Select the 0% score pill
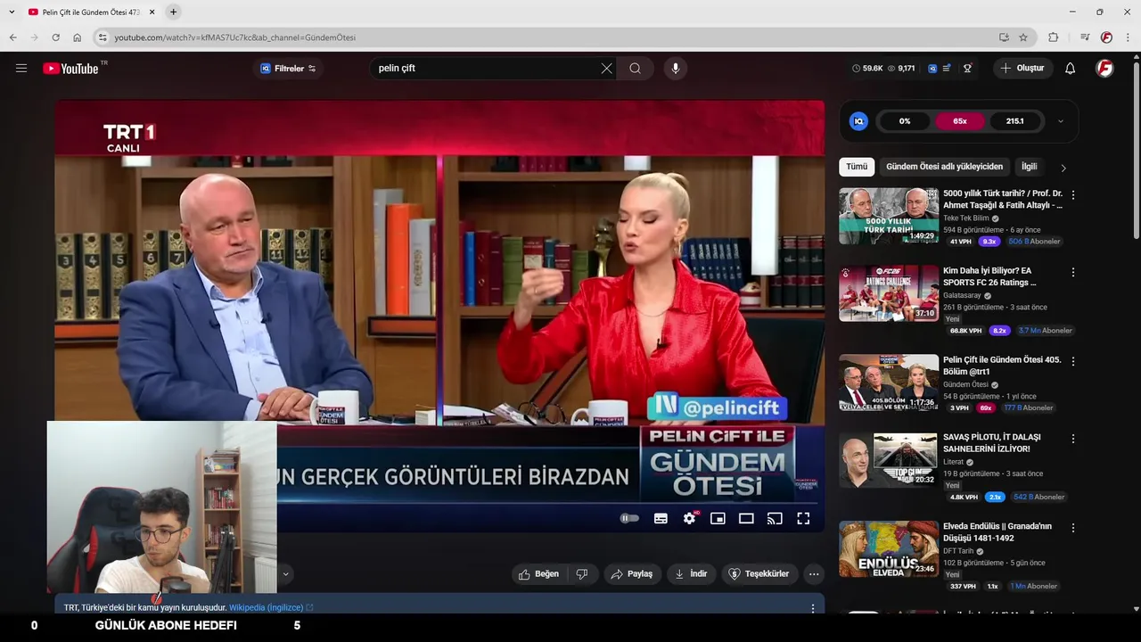 click(x=905, y=121)
